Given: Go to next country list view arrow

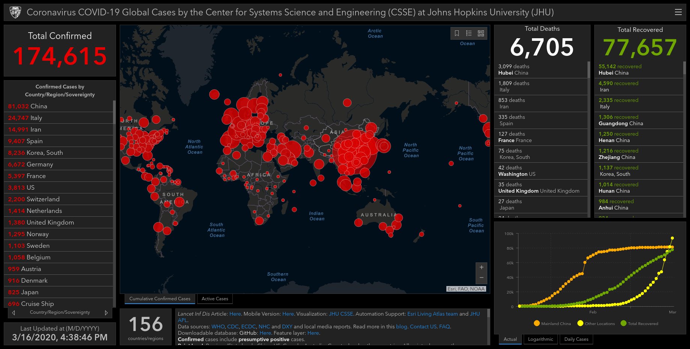Looking at the screenshot, I should tap(106, 313).
